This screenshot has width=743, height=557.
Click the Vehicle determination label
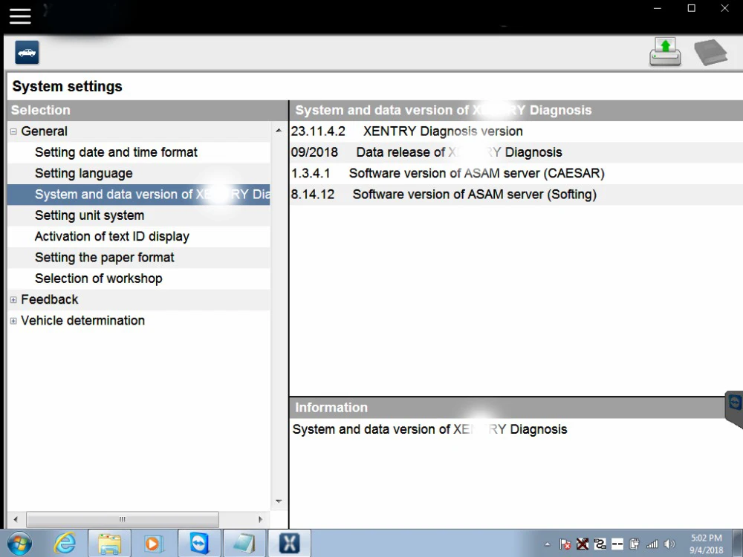83,321
